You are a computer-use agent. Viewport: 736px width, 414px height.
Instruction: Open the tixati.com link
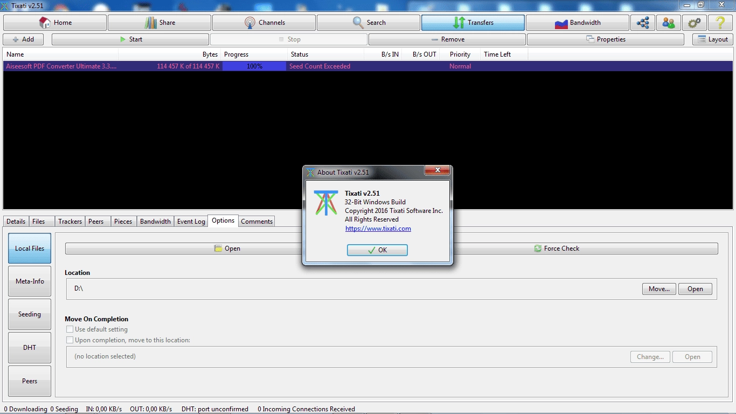[378, 229]
